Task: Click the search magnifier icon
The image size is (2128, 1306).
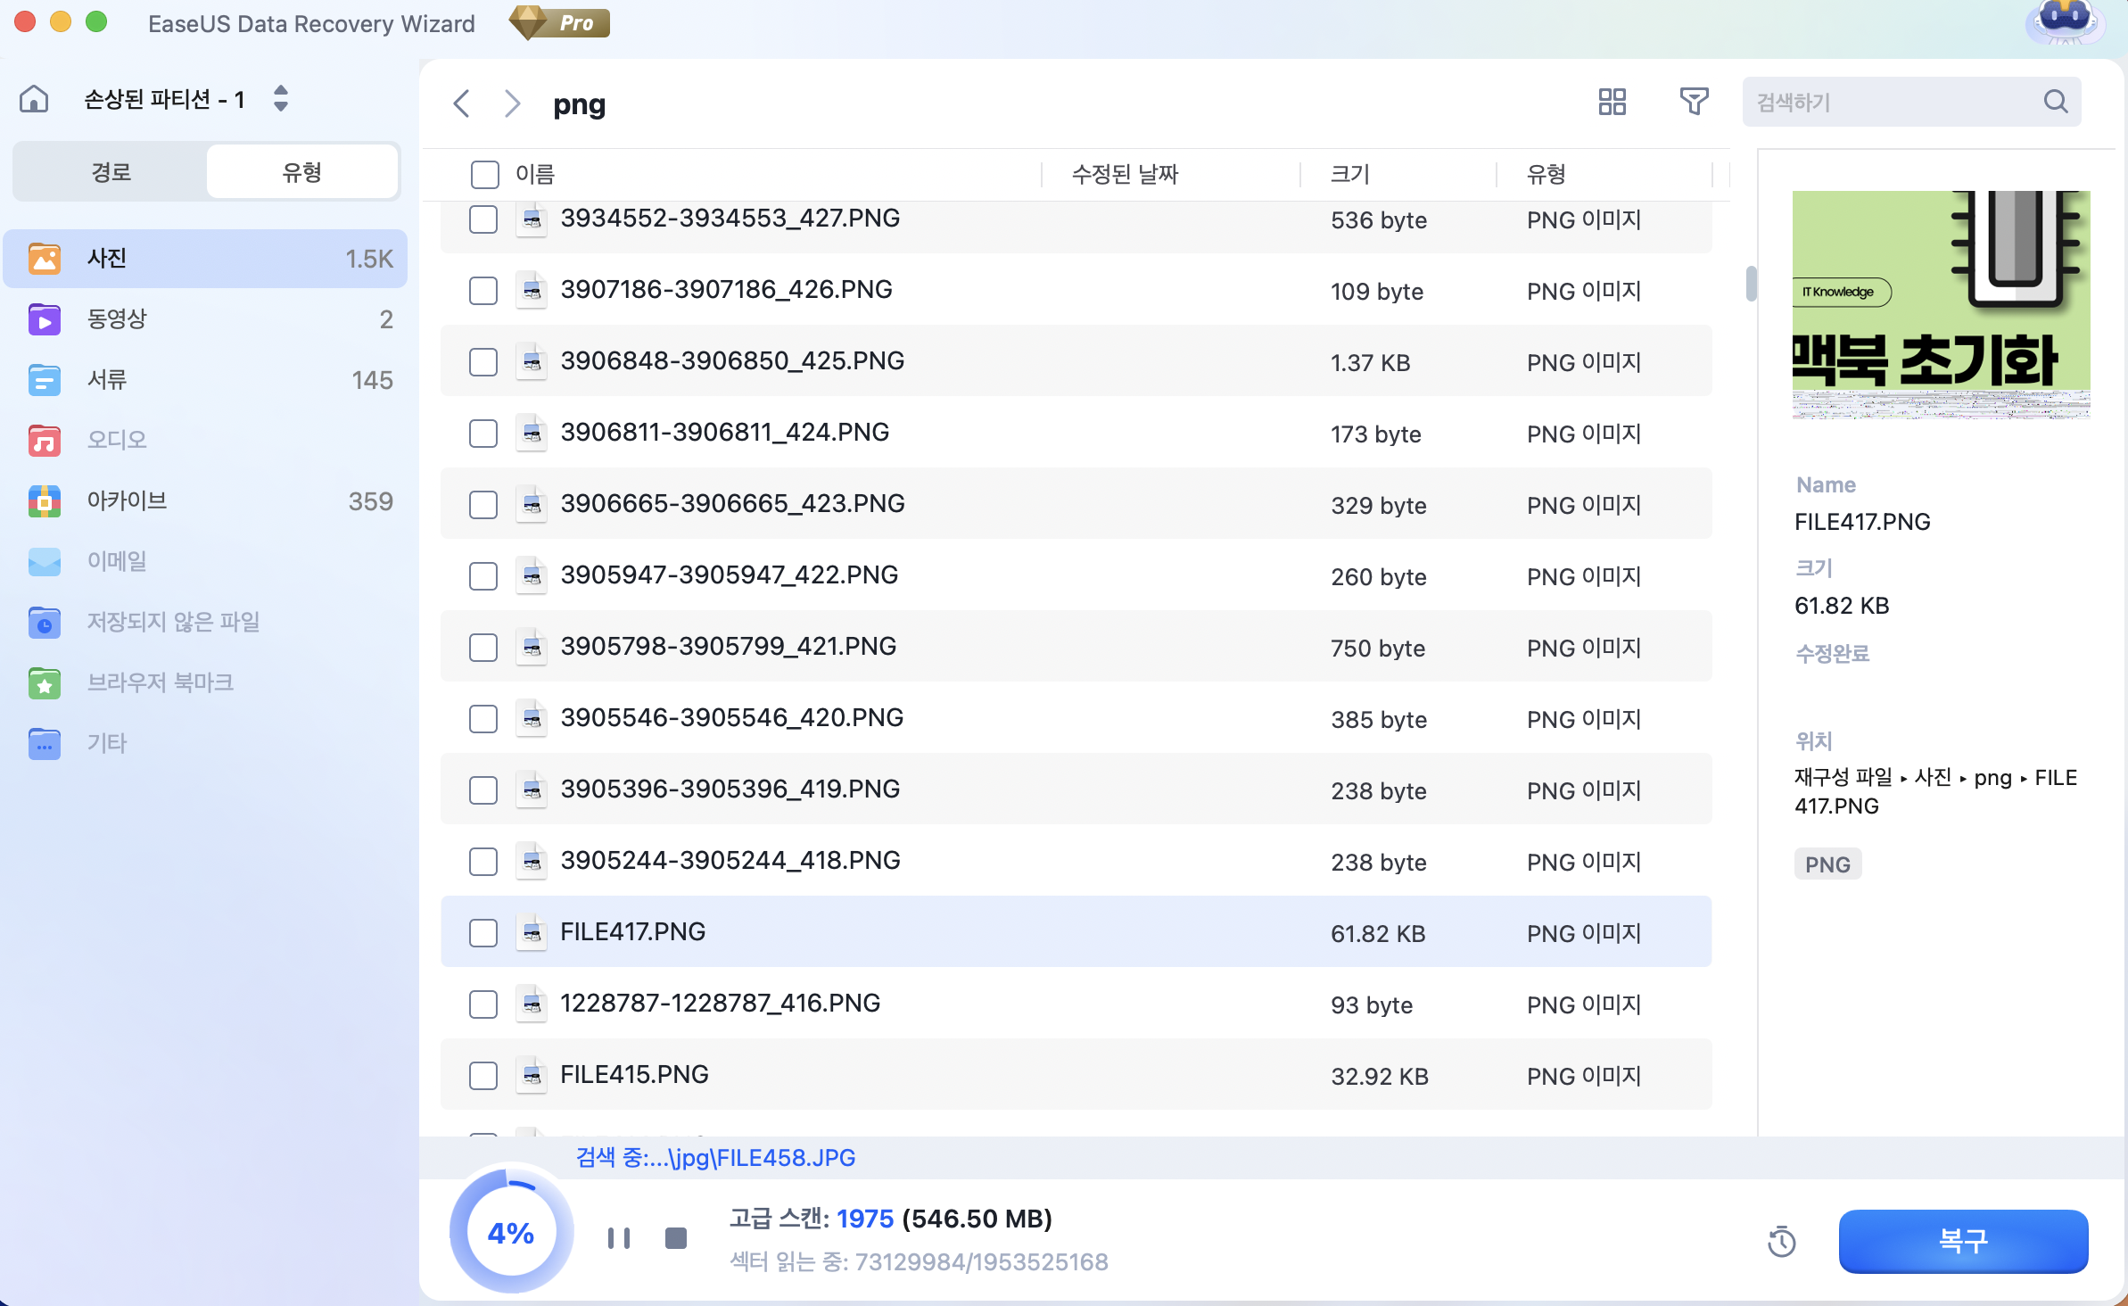Action: pyautogui.click(x=2056, y=102)
